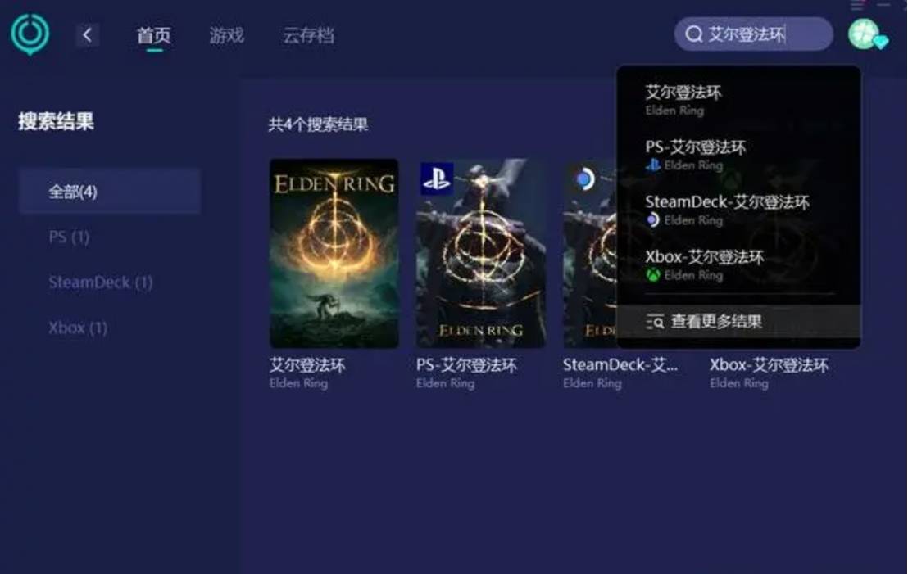
Task: Open the first Elden Ring cover thumbnail
Action: [x=334, y=254]
